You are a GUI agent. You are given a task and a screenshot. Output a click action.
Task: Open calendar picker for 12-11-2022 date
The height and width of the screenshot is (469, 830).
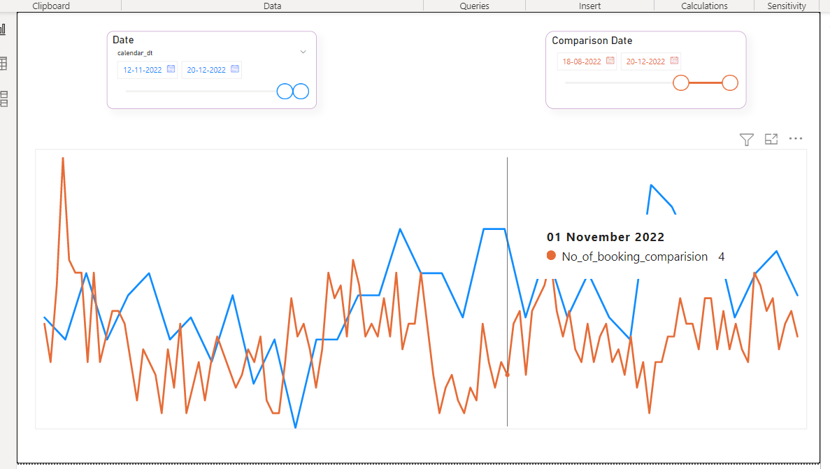click(171, 68)
